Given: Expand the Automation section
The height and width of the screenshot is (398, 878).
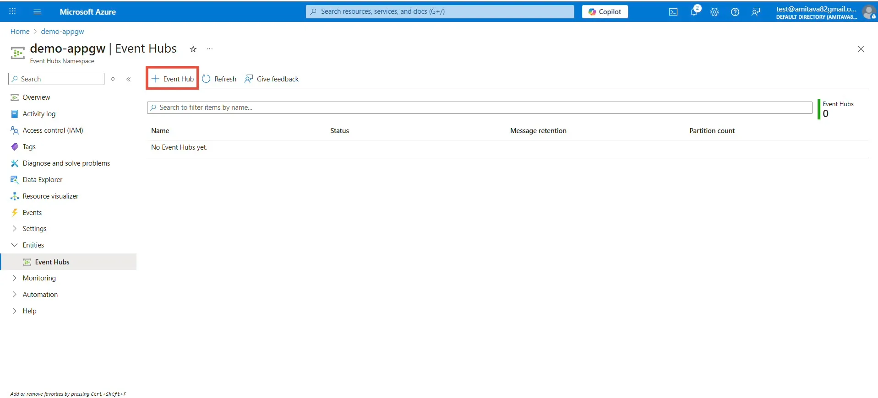Looking at the screenshot, I should pos(15,295).
